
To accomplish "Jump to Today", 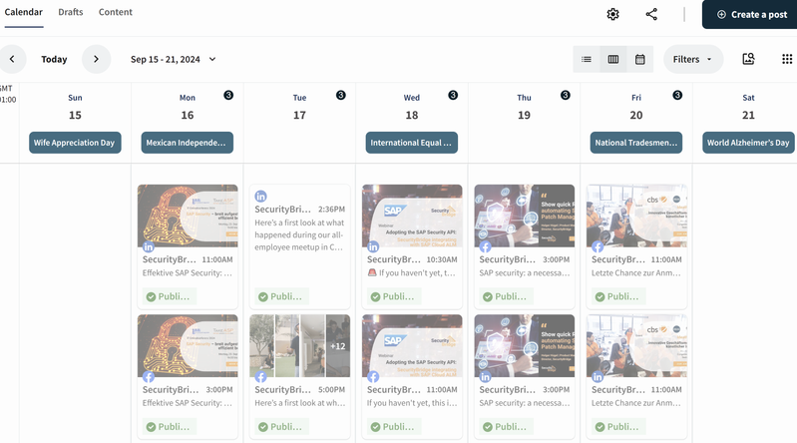I will point(54,60).
